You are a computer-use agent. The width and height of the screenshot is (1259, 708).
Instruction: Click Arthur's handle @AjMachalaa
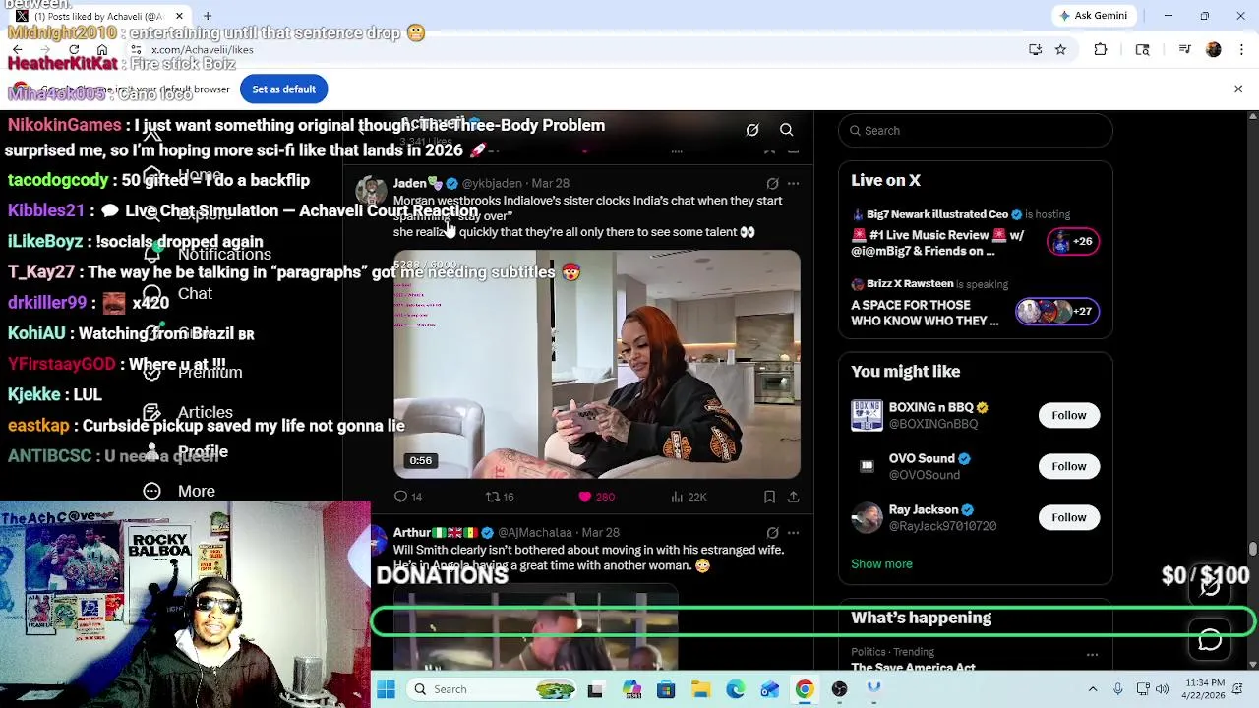[534, 532]
